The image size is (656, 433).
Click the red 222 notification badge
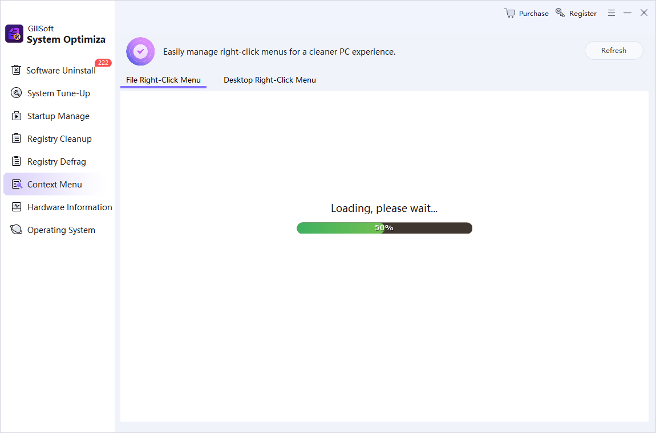point(103,63)
